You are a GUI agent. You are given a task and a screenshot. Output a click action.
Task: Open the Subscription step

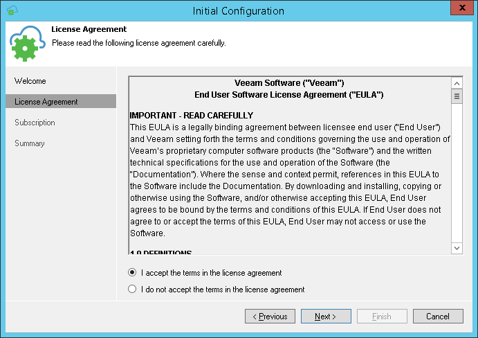click(35, 123)
